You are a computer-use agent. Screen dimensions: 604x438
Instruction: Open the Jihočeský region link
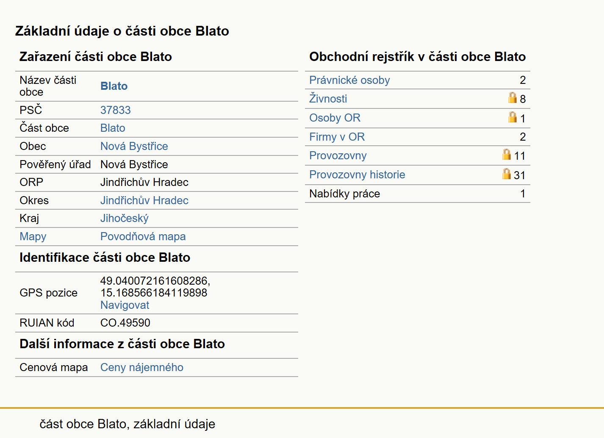[125, 218]
